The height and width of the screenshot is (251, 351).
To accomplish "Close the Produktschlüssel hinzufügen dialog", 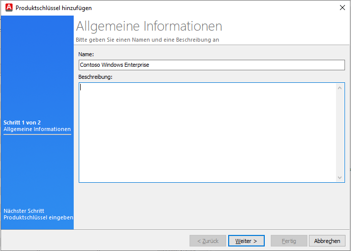I will click(342, 8).
